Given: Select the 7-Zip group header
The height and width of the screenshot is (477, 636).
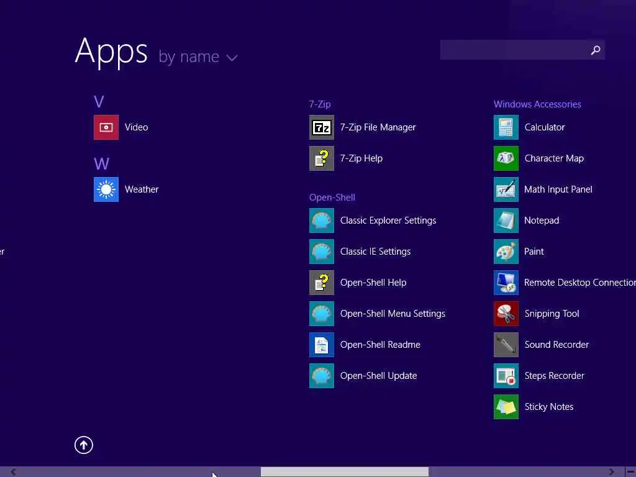Looking at the screenshot, I should [x=320, y=104].
